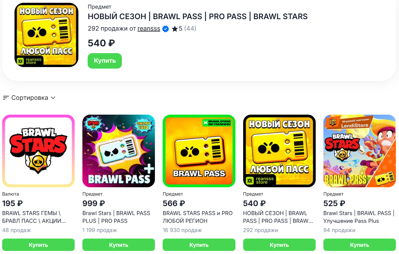This screenshot has height=254, width=399.
Task: Expand the Сортировка dropdown chevron
Action: pyautogui.click(x=53, y=98)
